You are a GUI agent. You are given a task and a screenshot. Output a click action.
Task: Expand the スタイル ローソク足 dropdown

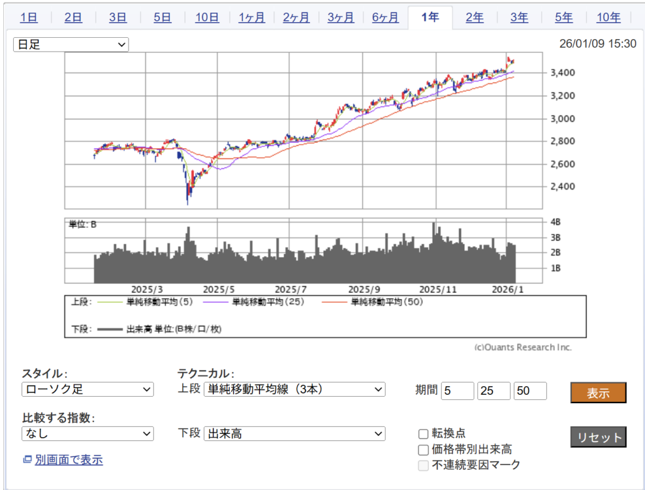point(88,390)
